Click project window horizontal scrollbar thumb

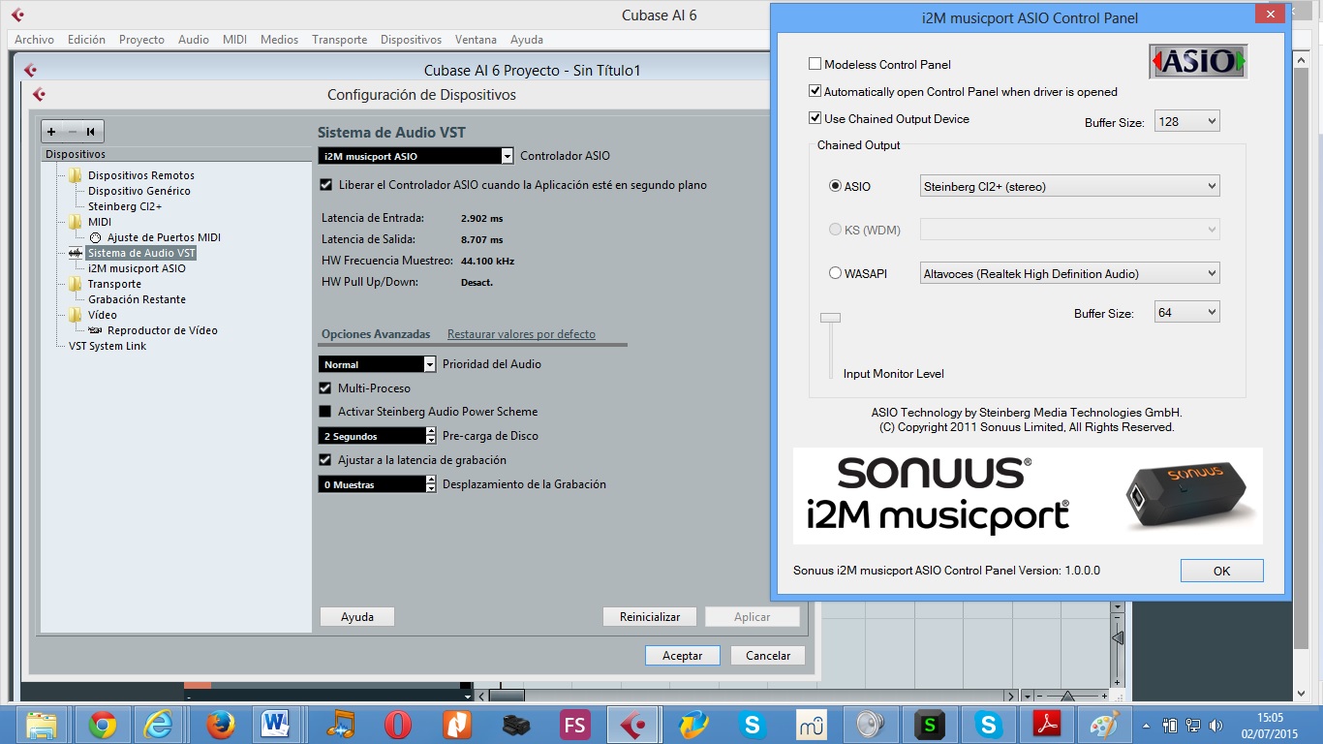pyautogui.click(x=507, y=696)
